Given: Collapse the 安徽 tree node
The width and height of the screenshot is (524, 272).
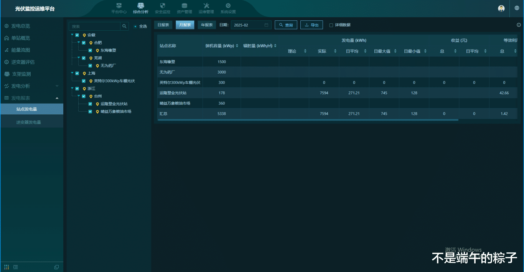Looking at the screenshot, I should [72, 35].
